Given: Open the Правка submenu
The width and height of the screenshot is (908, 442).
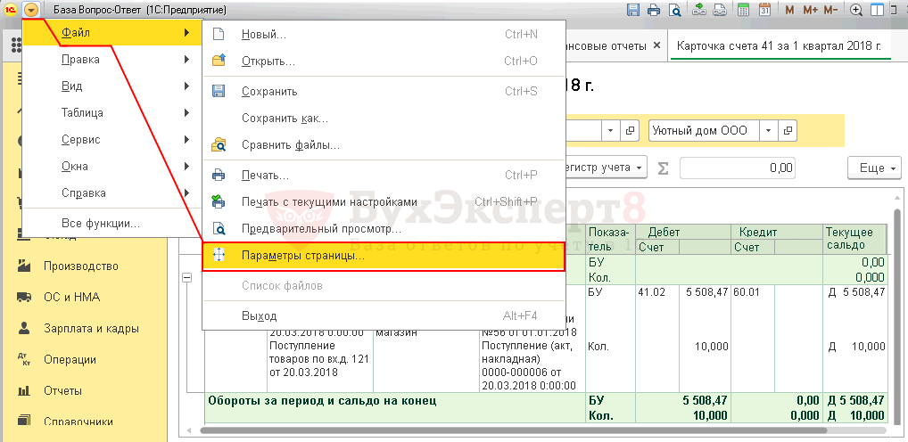Looking at the screenshot, I should (111, 59).
